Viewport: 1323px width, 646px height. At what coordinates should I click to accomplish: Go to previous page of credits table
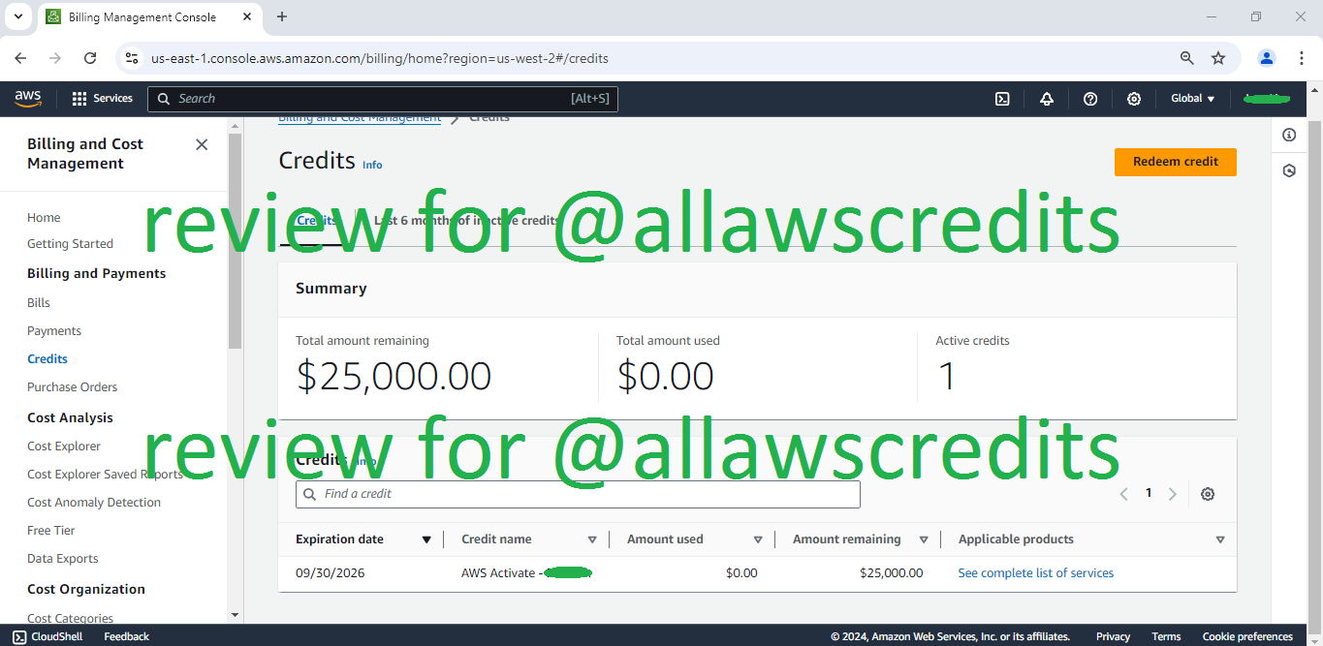click(x=1124, y=494)
